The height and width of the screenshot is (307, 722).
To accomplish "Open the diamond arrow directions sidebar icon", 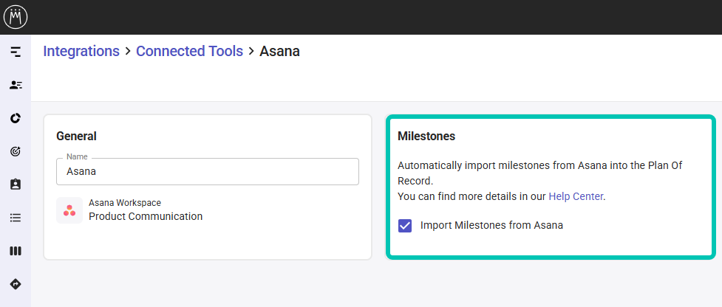I will (x=16, y=284).
